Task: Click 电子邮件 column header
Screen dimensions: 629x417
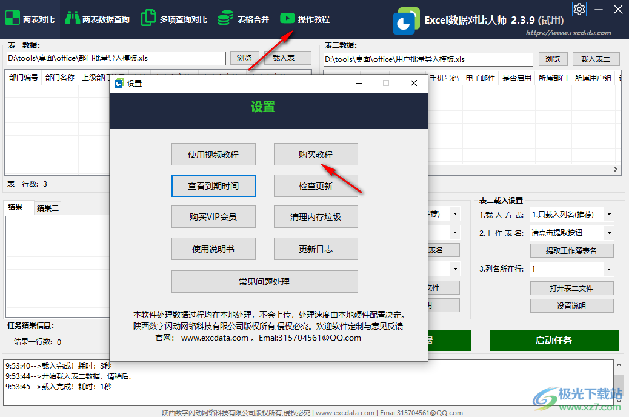Action: click(x=480, y=78)
